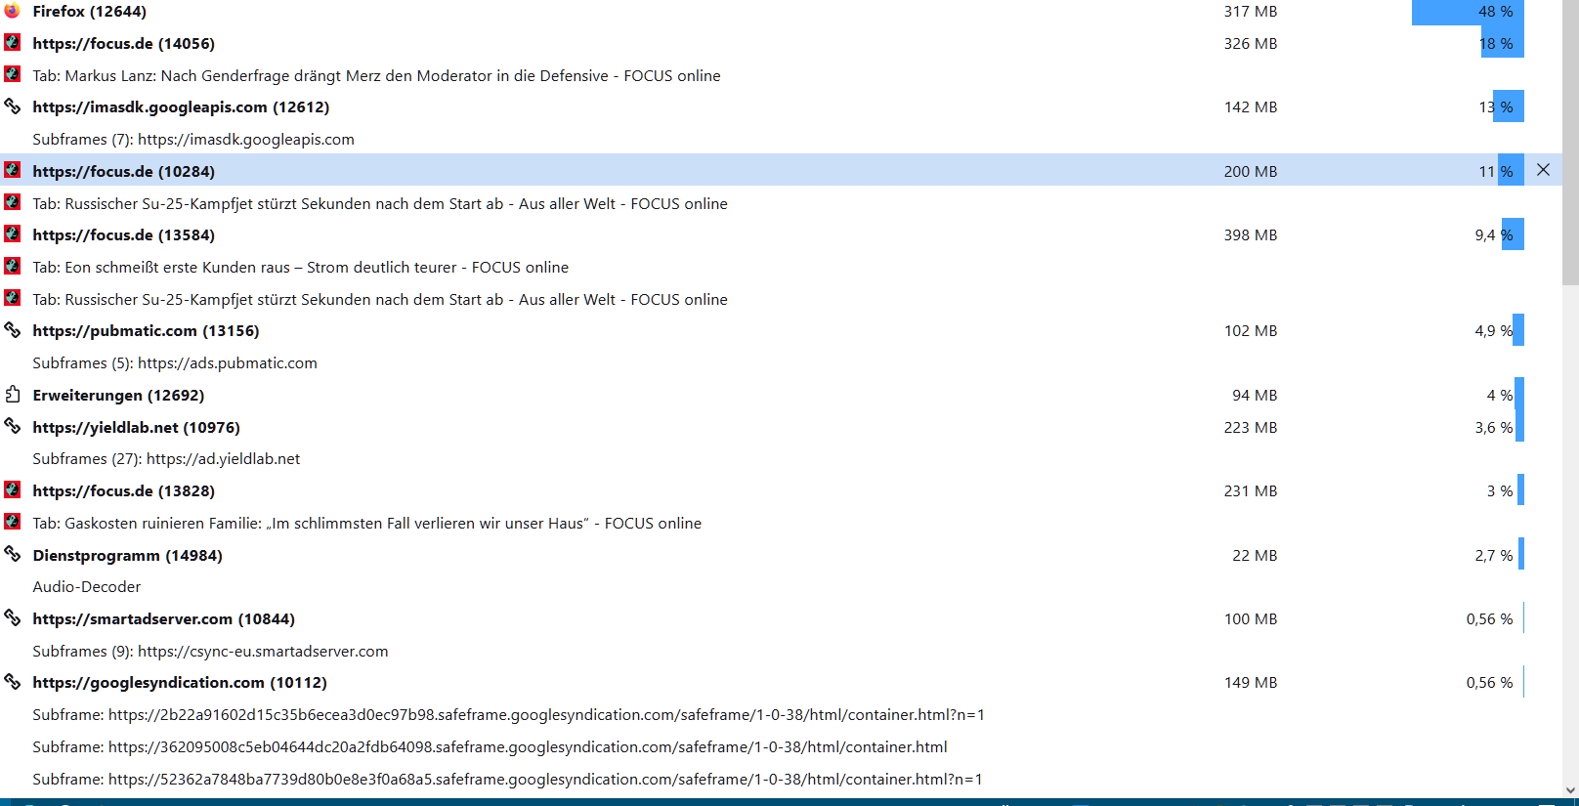The image size is (1579, 806).
Task: Click the 22 MB memory value of Dienstprogramm
Action: point(1255,556)
